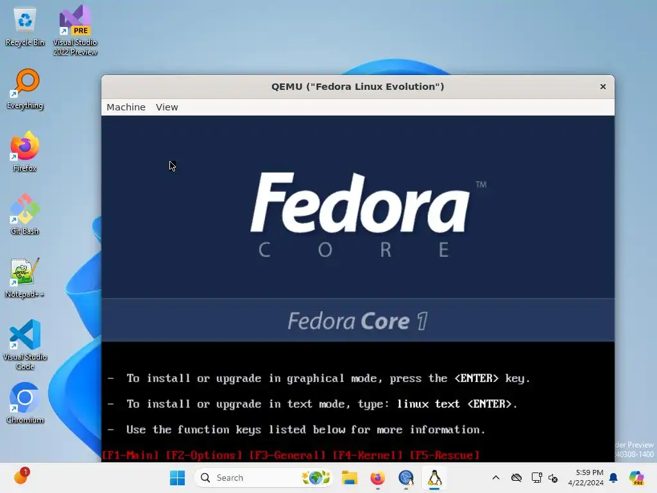Open File Explorer from the taskbar
This screenshot has width=657, height=493.
[349, 478]
